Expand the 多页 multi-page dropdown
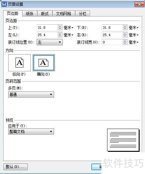This screenshot has height=174, width=145. pyautogui.click(x=31, y=94)
